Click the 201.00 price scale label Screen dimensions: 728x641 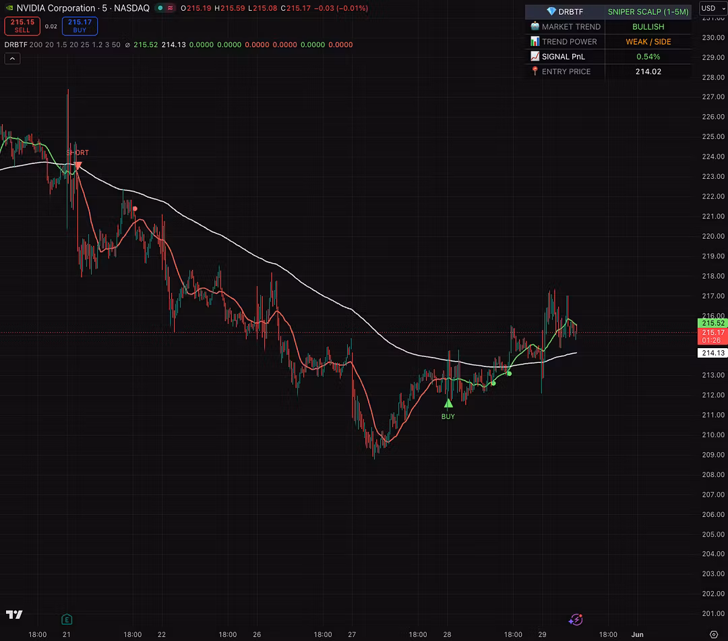713,613
